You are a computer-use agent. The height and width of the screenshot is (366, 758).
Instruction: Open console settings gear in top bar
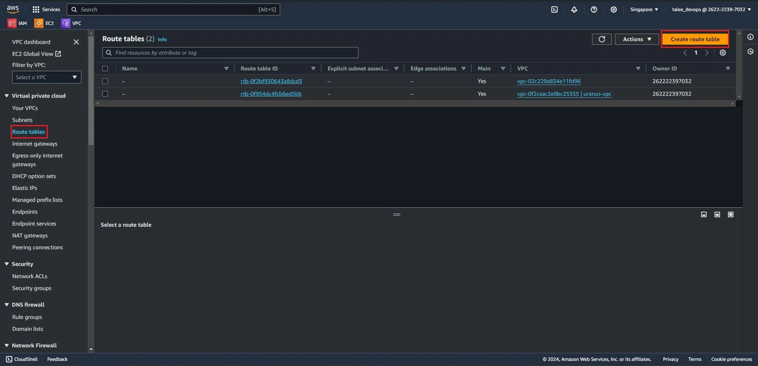[614, 9]
